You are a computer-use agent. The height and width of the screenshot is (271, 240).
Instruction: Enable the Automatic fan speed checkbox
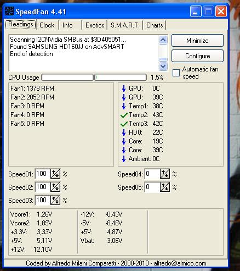point(176,73)
